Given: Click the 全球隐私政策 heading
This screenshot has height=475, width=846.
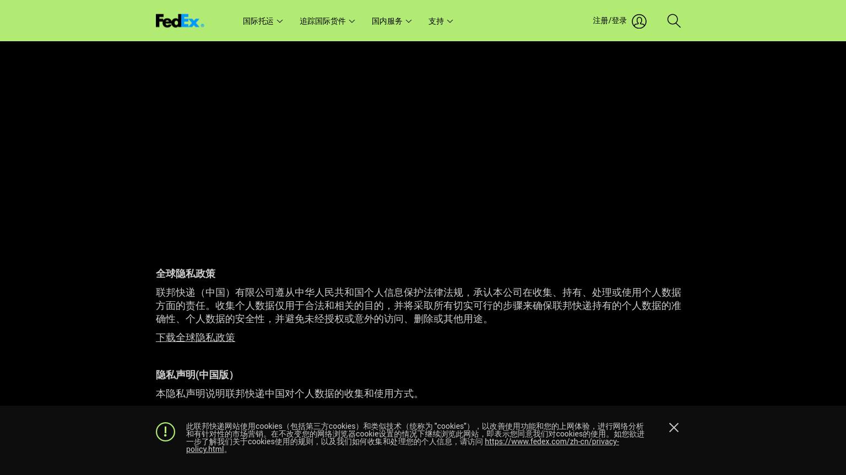Looking at the screenshot, I should (x=186, y=274).
